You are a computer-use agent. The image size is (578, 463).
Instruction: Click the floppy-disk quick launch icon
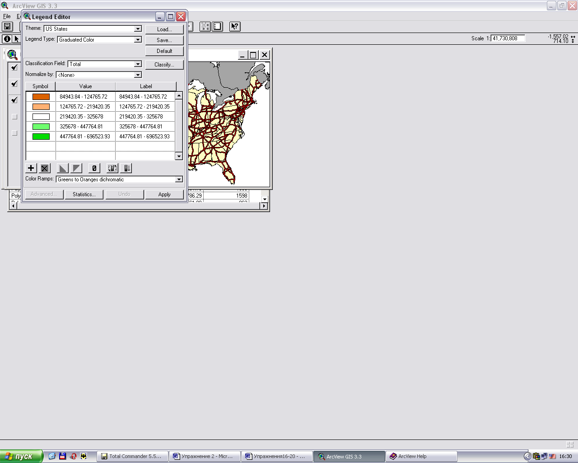pyautogui.click(x=62, y=456)
